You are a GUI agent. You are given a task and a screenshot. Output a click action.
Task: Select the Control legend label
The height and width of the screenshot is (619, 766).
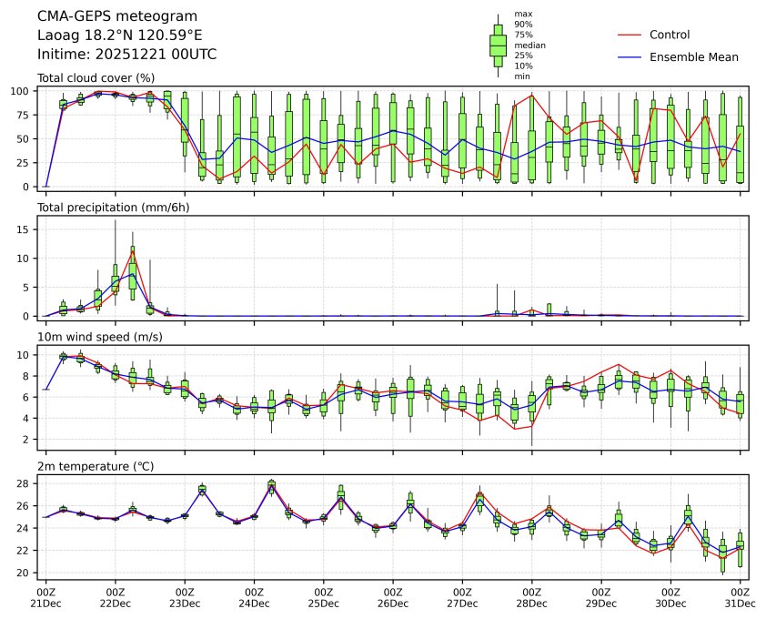click(669, 35)
